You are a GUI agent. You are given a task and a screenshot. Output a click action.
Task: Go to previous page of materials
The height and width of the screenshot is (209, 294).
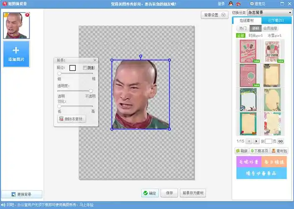tap(249, 141)
